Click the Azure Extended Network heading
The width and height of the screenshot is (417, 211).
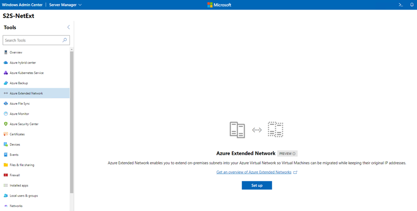pos(246,154)
